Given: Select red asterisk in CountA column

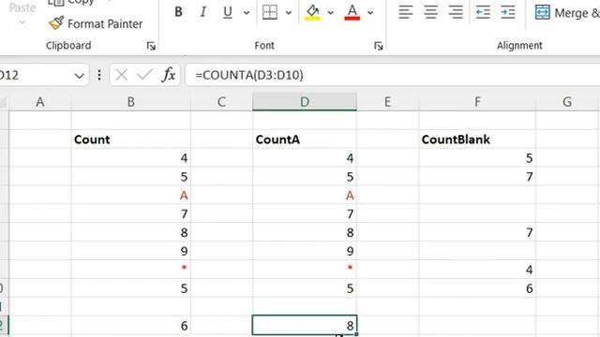Looking at the screenshot, I should (x=305, y=270).
